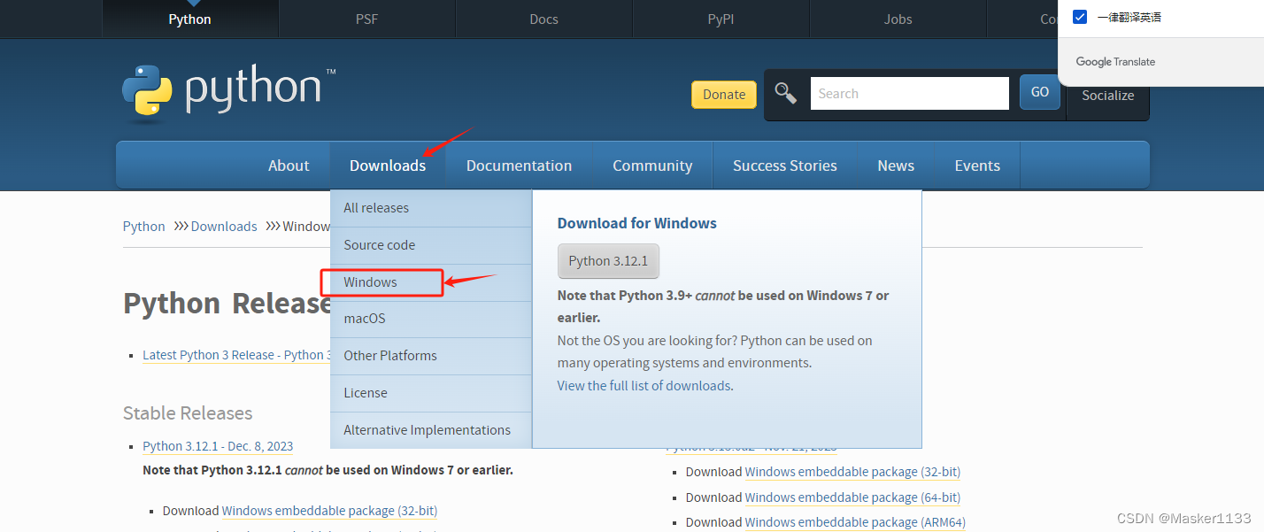The image size is (1264, 532).
Task: Open right column Windows embeddable package (32-bit) link
Action: [852, 472]
